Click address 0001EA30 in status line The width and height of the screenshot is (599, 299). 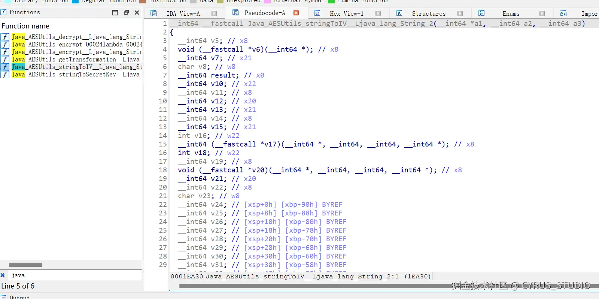tap(187, 277)
